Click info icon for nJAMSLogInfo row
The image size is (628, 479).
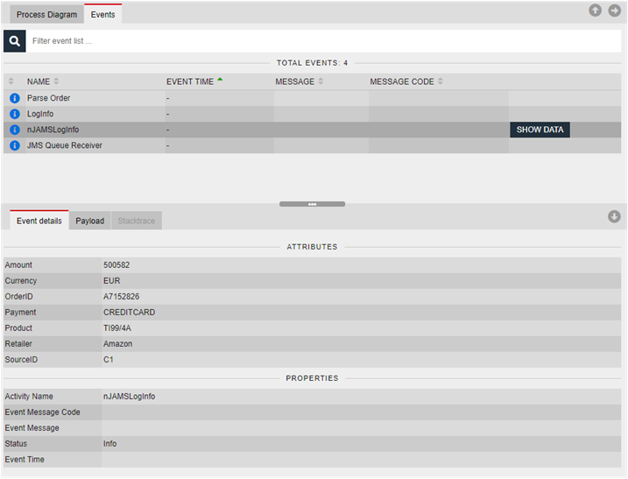point(15,130)
